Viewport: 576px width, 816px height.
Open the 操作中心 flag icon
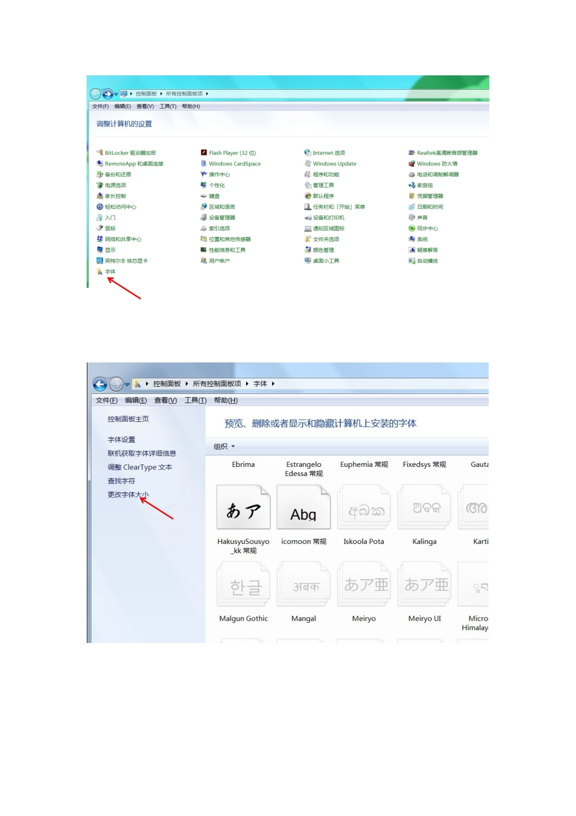(204, 174)
